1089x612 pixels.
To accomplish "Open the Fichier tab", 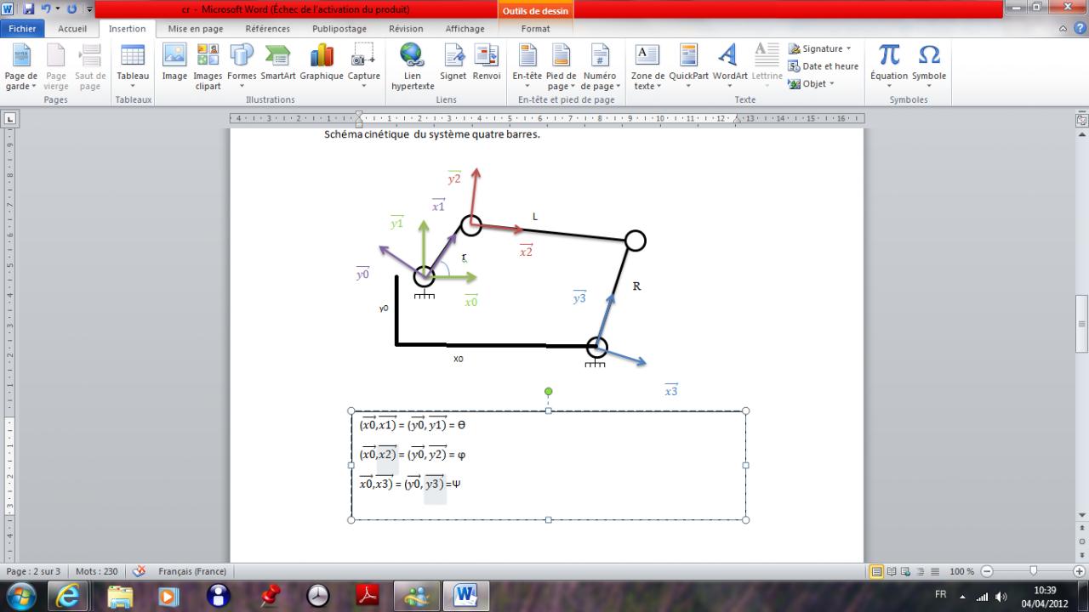I will click(23, 29).
